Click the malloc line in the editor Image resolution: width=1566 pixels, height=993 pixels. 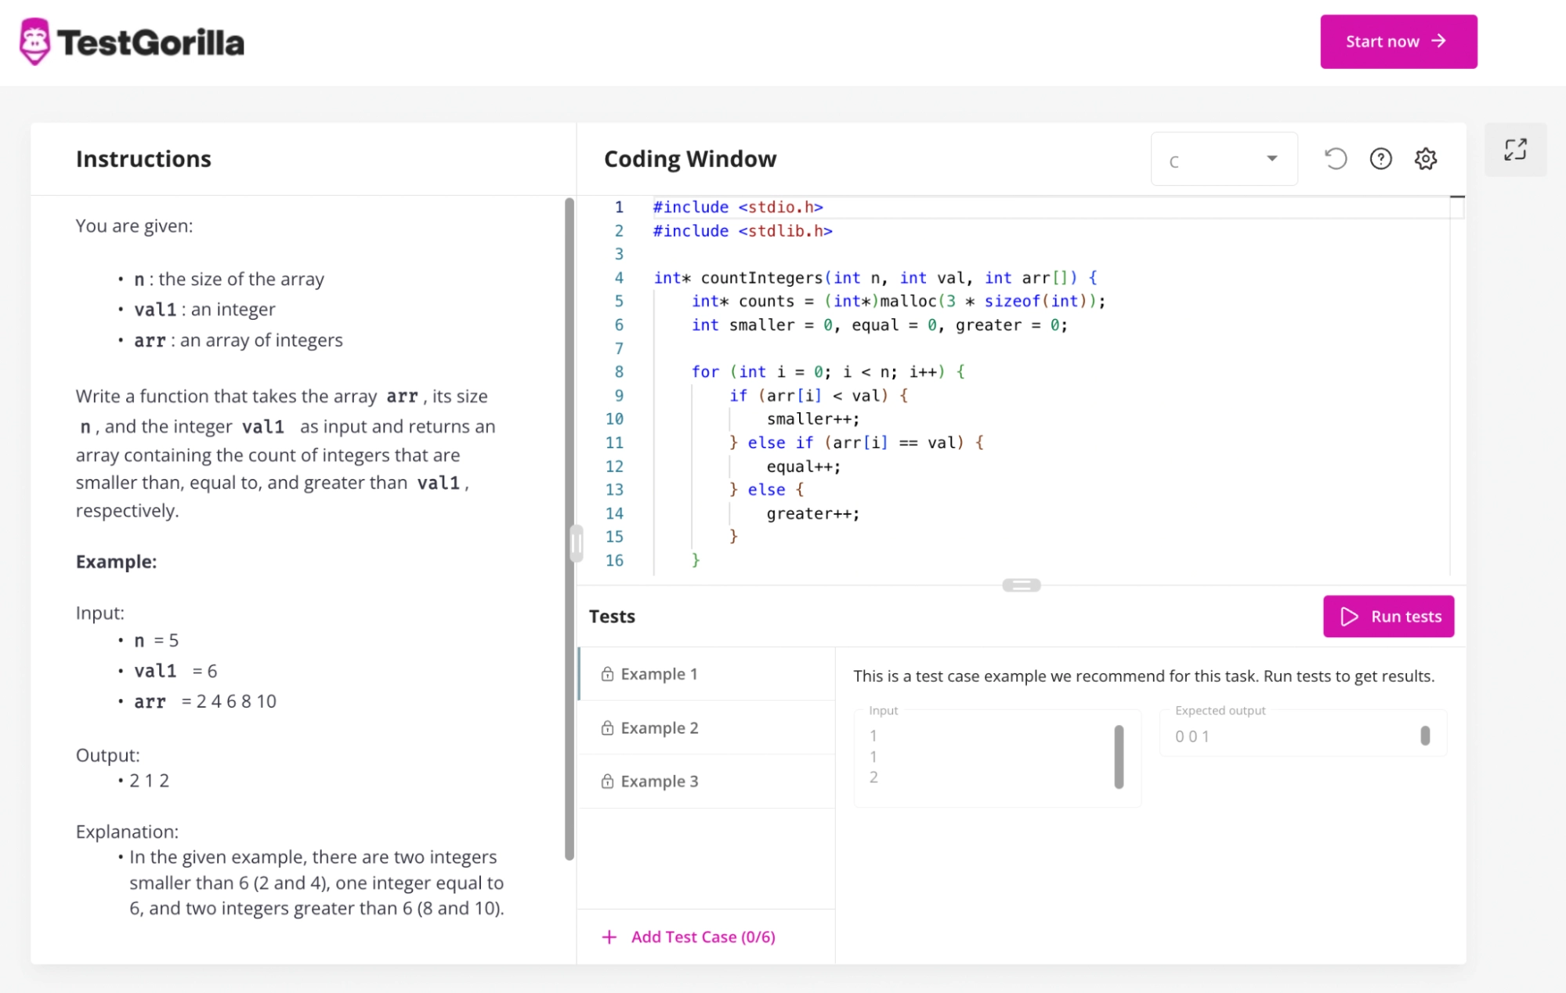point(899,301)
